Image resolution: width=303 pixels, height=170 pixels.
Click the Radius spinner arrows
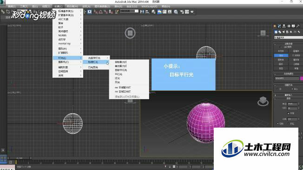pyautogui.click(x=299, y=104)
